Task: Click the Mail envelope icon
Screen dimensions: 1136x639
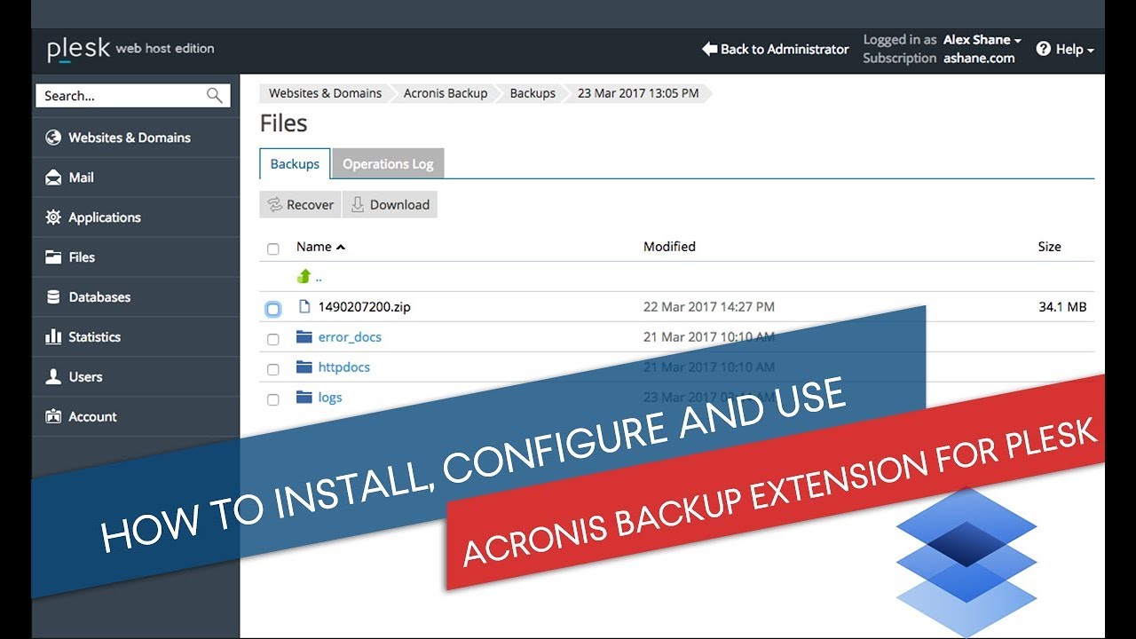Action: (53, 177)
